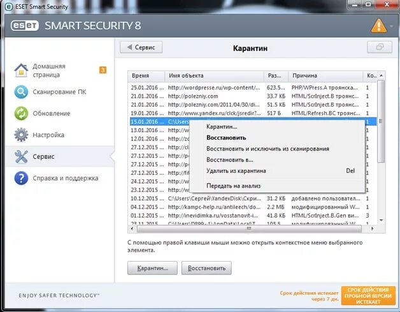This screenshot has height=312, width=400.
Task: Minimize the ESET Smart Security window
Action: coord(355,4)
